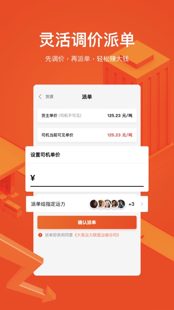This screenshot has height=310, width=174.
Task: Tap the ¥ currency symbol
Action: click(33, 178)
